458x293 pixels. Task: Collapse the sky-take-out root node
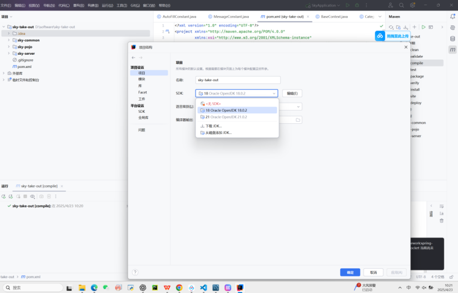[x=3, y=27]
